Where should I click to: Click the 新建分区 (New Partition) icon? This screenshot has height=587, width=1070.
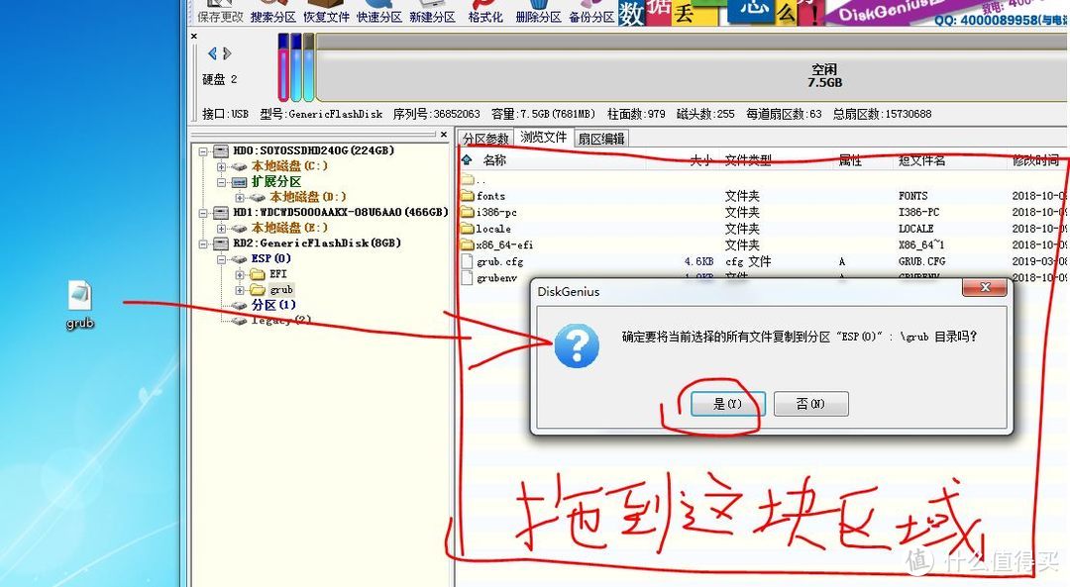click(432, 12)
